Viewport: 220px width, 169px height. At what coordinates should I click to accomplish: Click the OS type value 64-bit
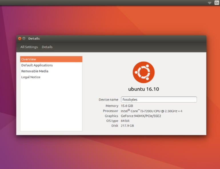[x=125, y=121]
